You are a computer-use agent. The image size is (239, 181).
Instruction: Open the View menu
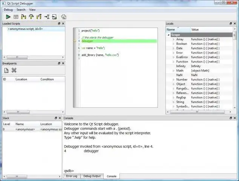click(x=32, y=9)
